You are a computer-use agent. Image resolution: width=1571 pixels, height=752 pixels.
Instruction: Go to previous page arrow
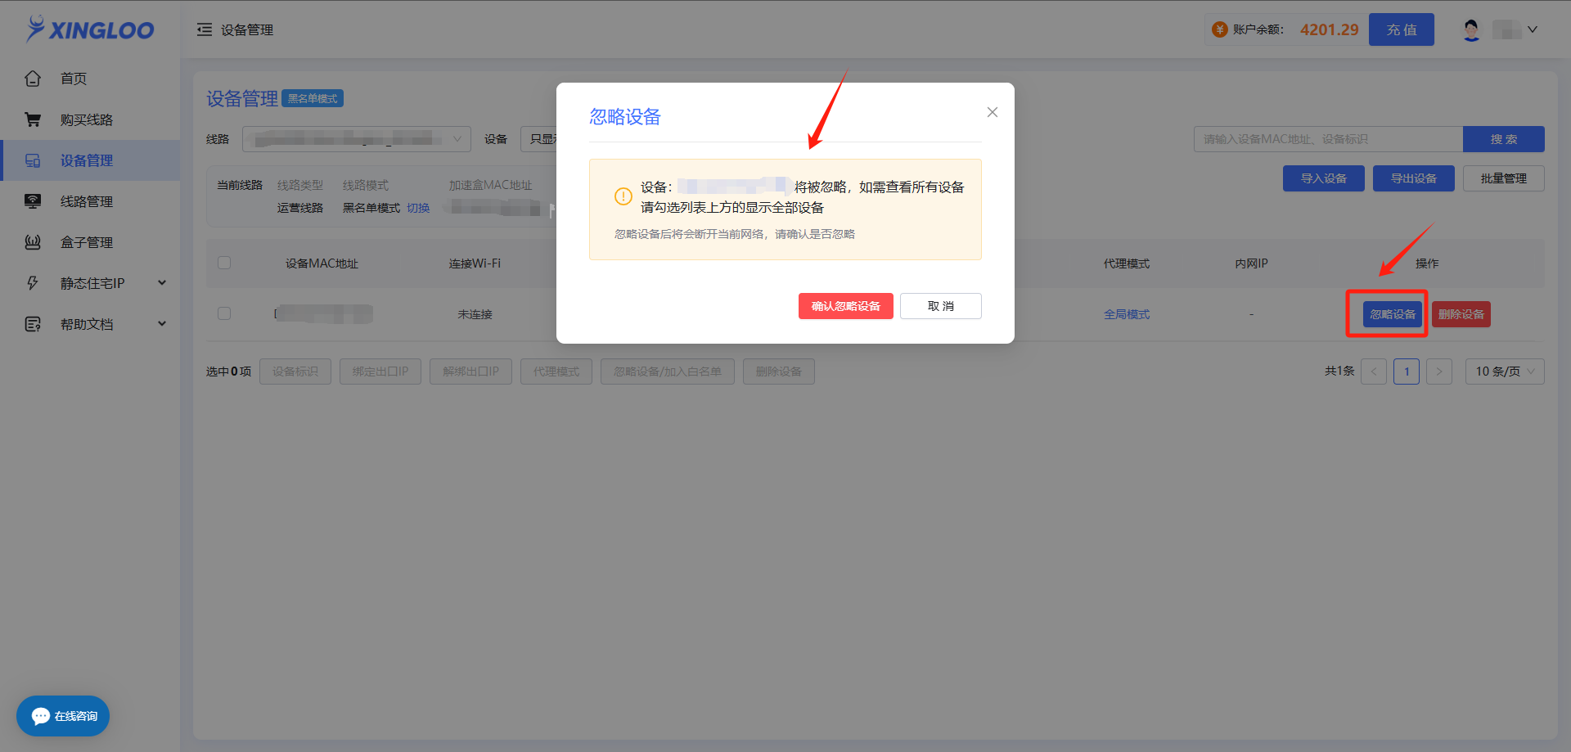pyautogui.click(x=1374, y=371)
